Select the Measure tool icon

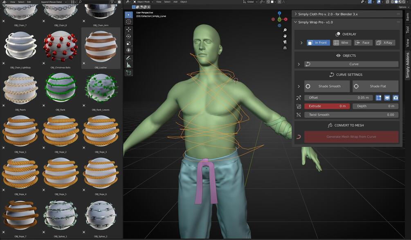128,65
